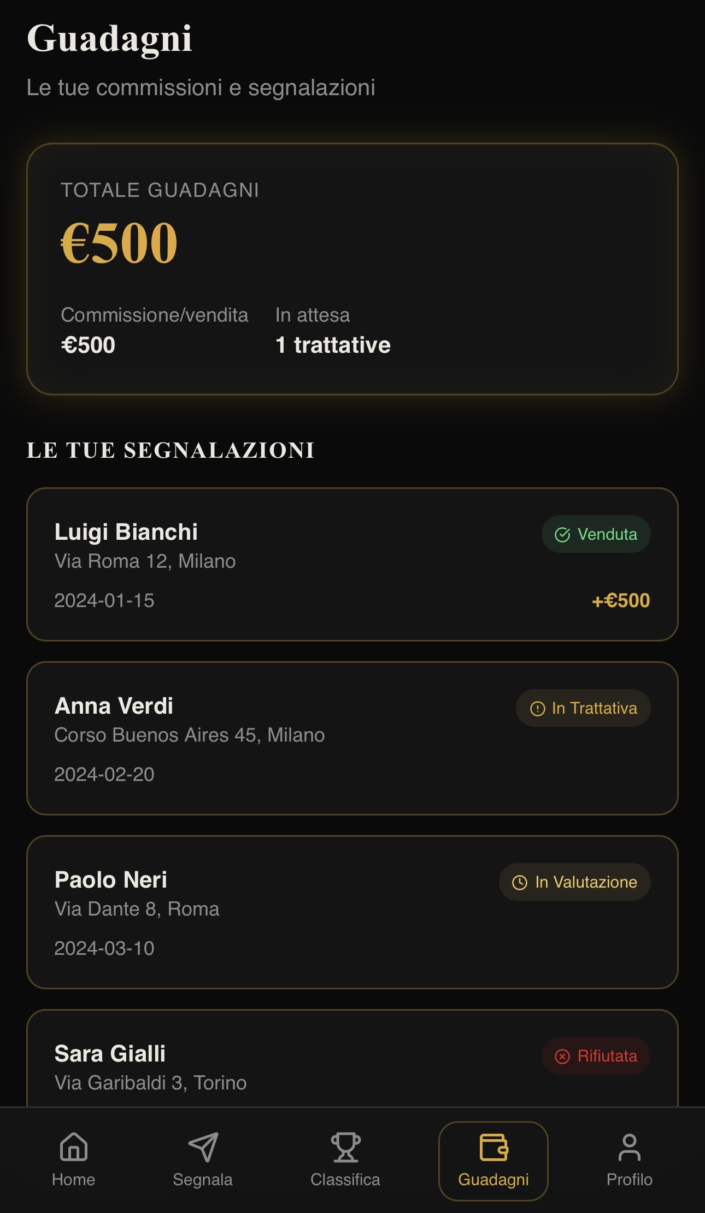Click the In Valutazione clock icon

click(x=520, y=882)
